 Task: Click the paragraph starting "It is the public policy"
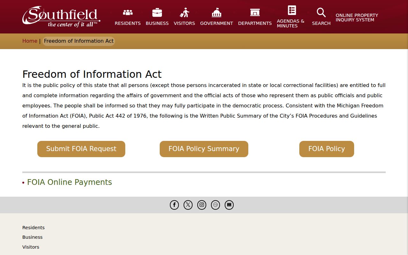pos(204,106)
